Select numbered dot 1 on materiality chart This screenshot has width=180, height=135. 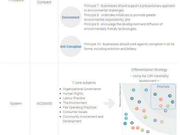pos(133,90)
